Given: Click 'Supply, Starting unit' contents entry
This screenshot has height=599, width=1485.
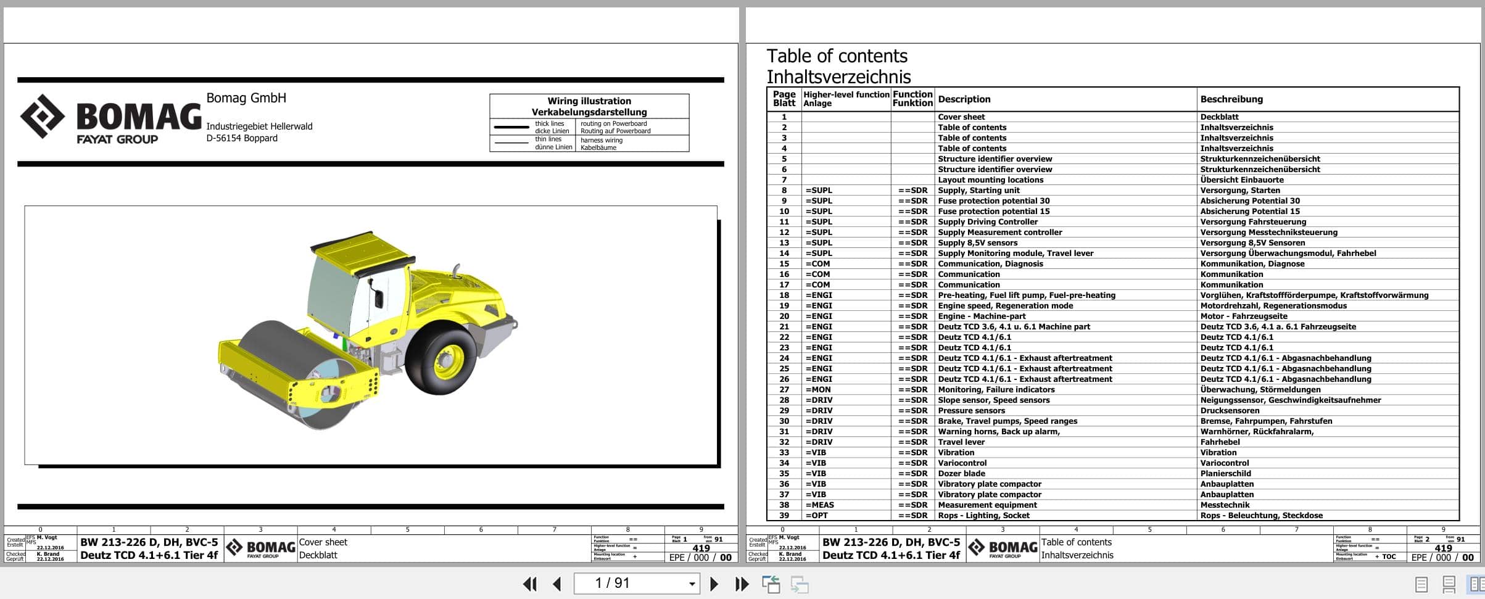Looking at the screenshot, I should 978,190.
